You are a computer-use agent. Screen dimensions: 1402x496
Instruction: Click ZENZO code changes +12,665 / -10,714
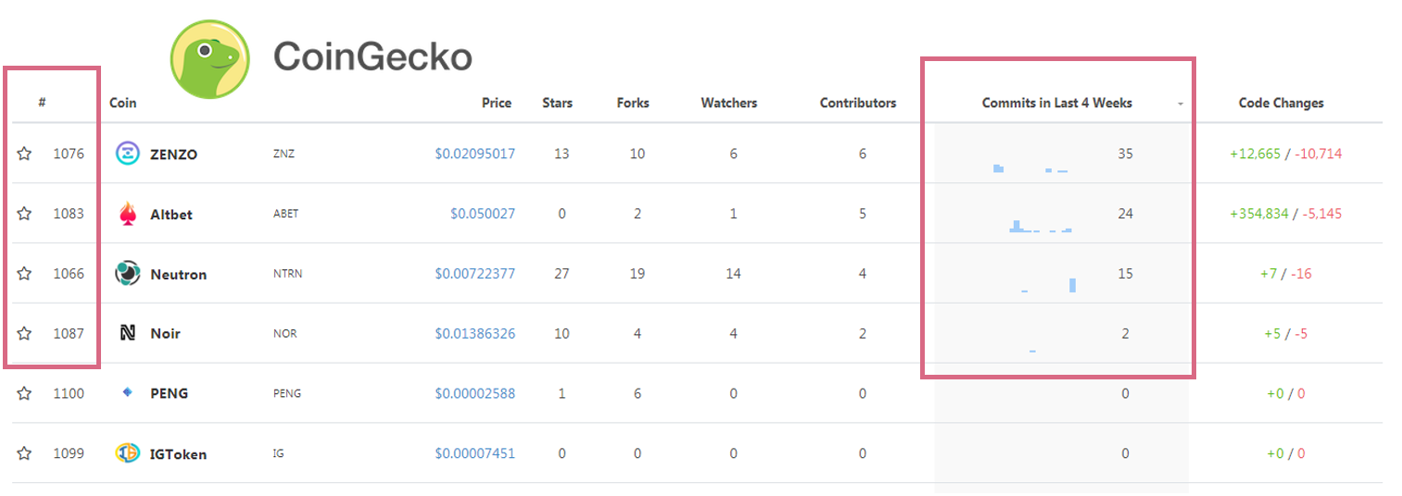click(1285, 154)
